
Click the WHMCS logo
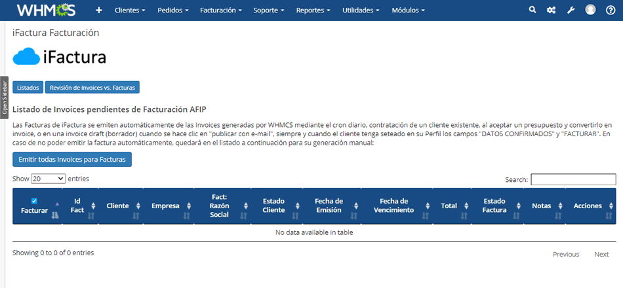pos(46,10)
